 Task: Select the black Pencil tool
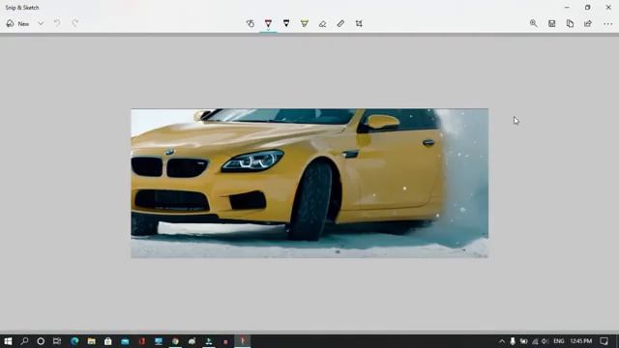[x=286, y=23]
